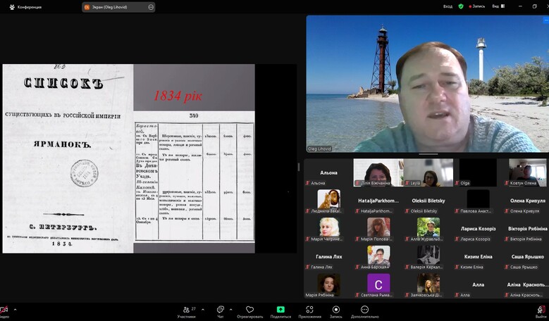This screenshot has height=321, width=549.
Task: Click the divider handle beside gallery panel
Action: tap(299, 167)
